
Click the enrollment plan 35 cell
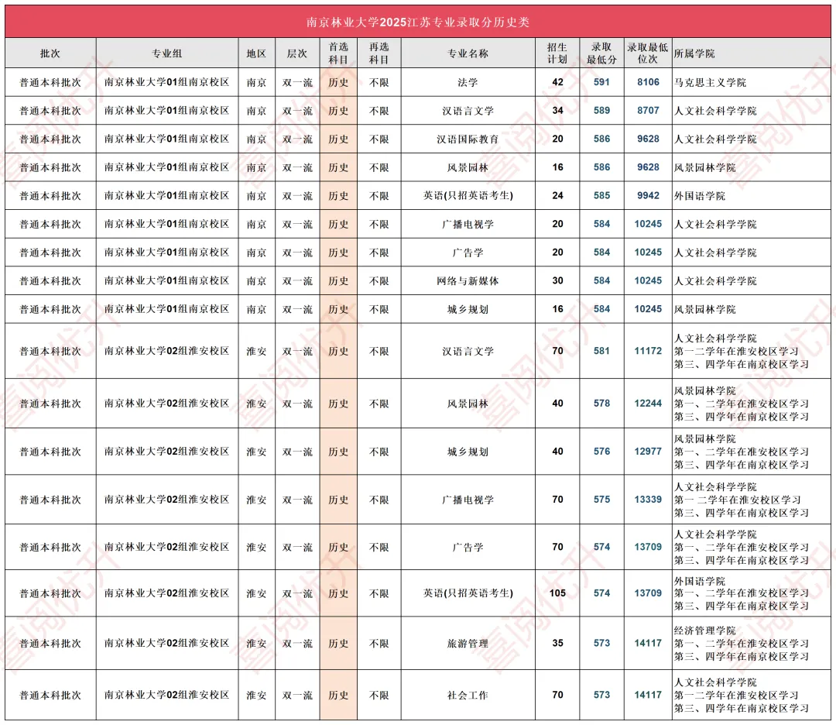coord(557,644)
